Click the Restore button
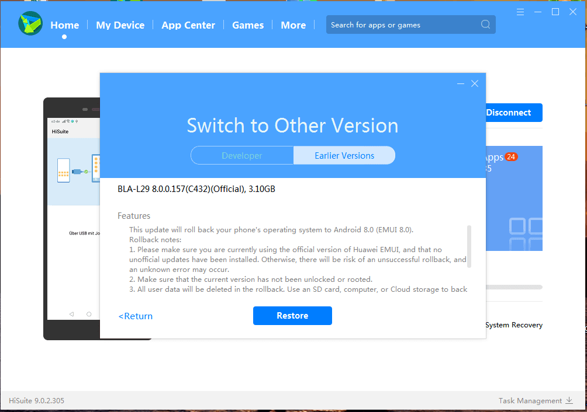 [292, 316]
